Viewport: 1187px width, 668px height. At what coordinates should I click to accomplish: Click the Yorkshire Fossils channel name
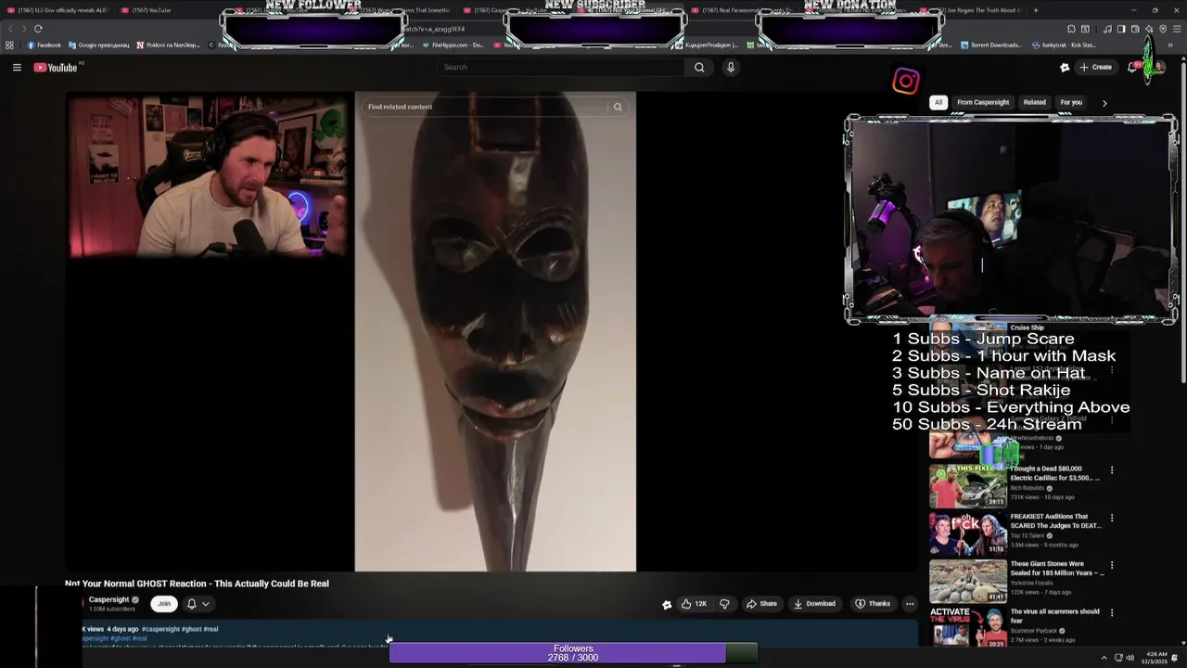click(1032, 584)
